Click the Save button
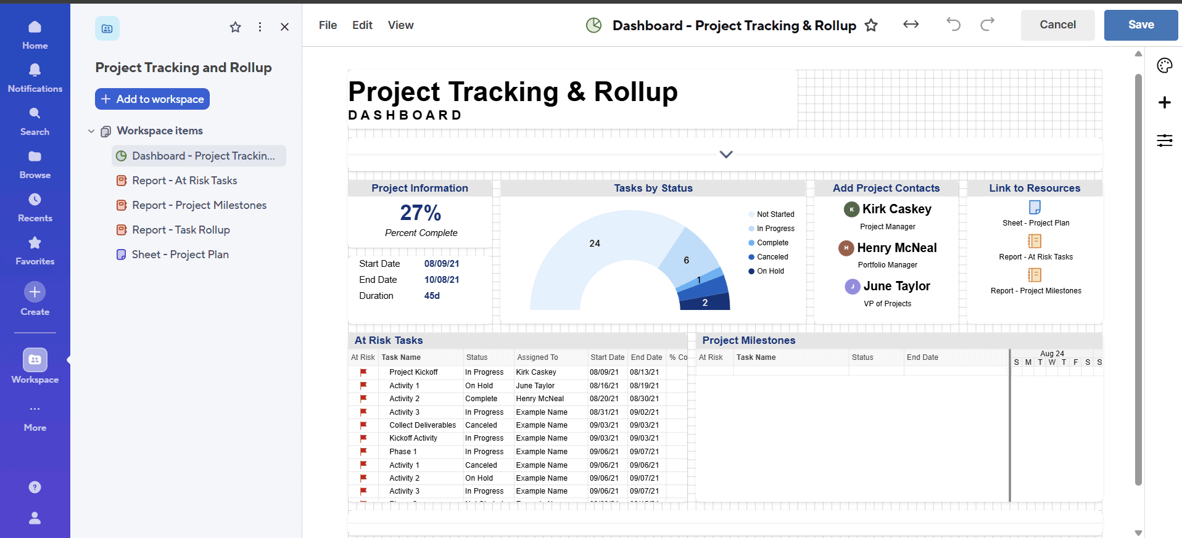 point(1140,25)
